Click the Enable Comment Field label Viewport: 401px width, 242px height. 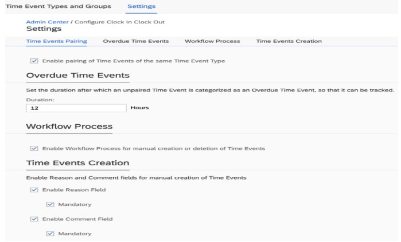(77, 219)
